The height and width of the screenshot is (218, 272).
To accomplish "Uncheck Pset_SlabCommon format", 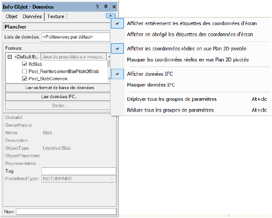I will (25, 79).
